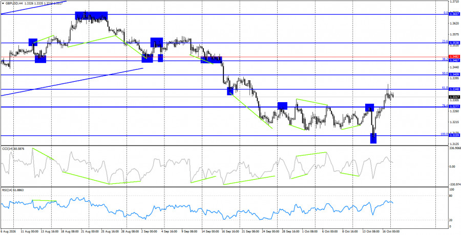Select the blue marker above the 13 Oct candle
This screenshot has height=235, width=461.
coord(369,107)
